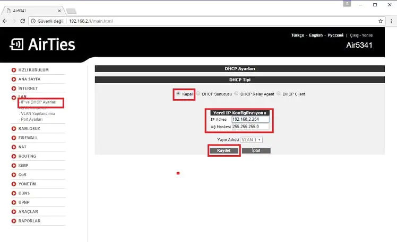Collapse the LAN menu arrow
This screenshot has height=242, width=397.
pyautogui.click(x=14, y=97)
